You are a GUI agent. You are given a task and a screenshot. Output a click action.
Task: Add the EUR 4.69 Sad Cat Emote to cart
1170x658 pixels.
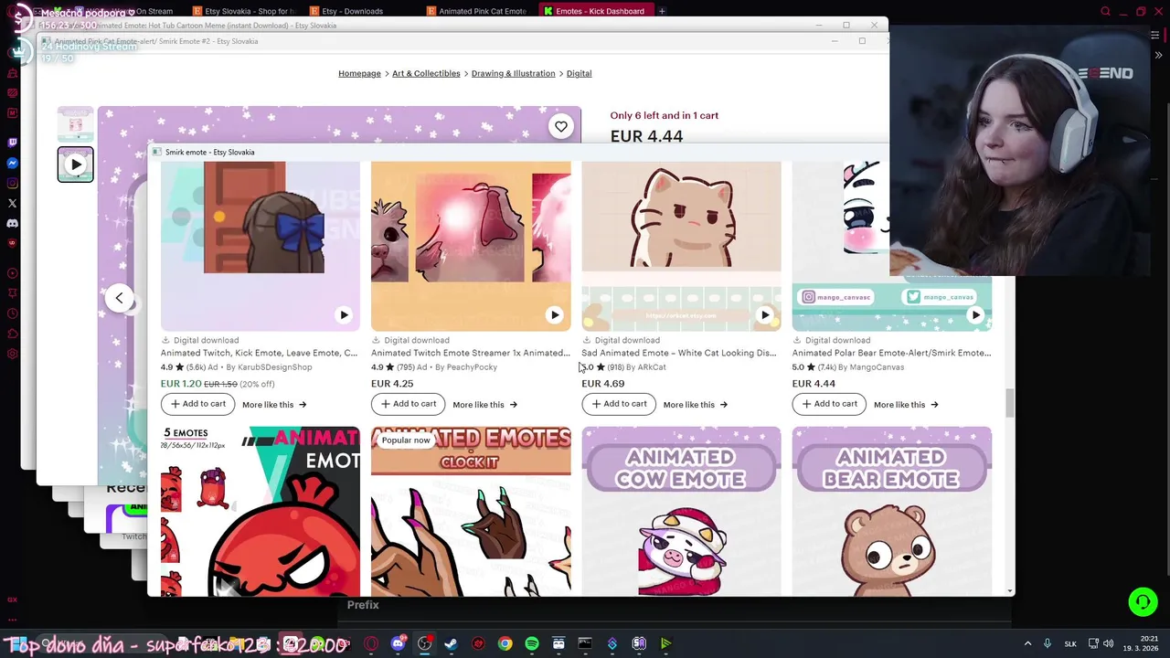tap(619, 404)
